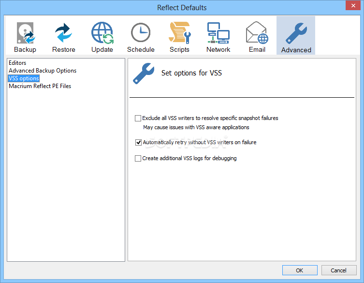The width and height of the screenshot is (364, 283).
Task: Enable Exclude all VSS writers checkbox
Action: pos(138,118)
